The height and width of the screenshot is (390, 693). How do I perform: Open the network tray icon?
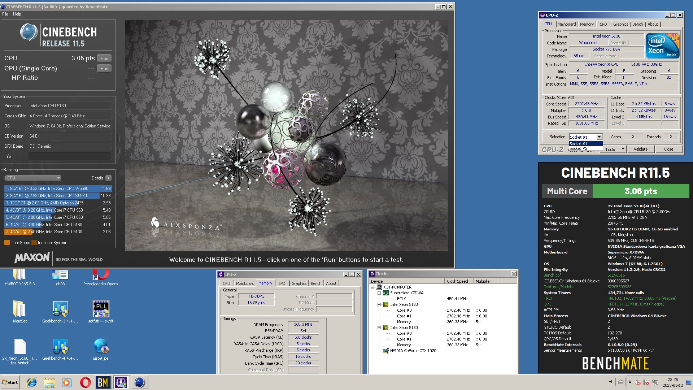[x=655, y=382]
